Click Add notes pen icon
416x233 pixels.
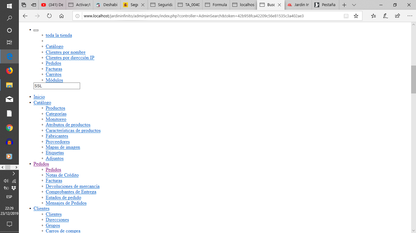click(x=386, y=16)
